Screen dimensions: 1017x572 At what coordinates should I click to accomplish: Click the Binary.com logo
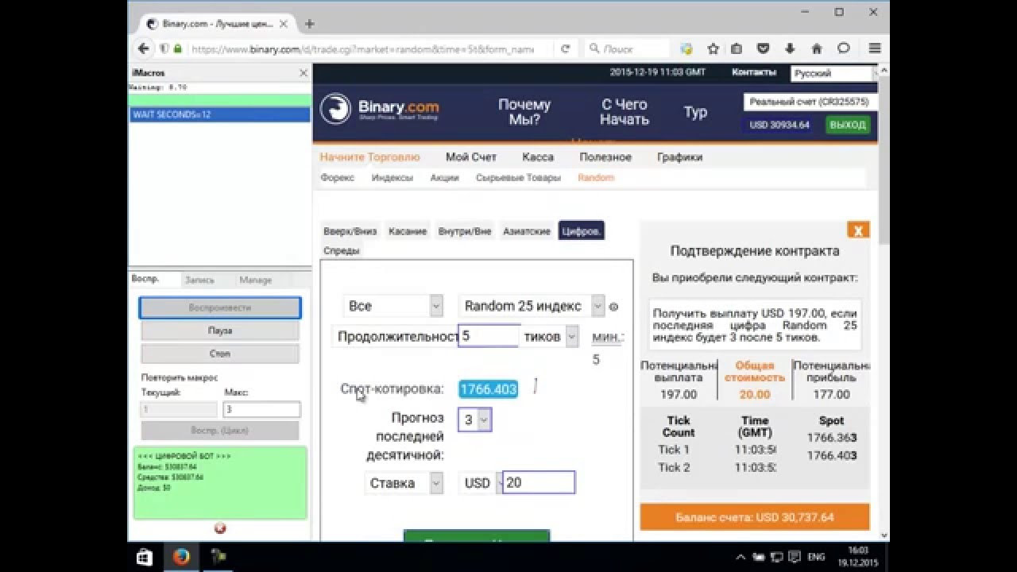click(379, 110)
